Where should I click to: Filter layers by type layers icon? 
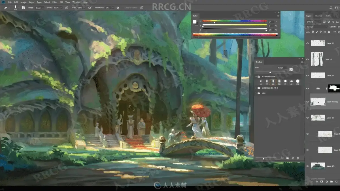[x=333, y=22]
